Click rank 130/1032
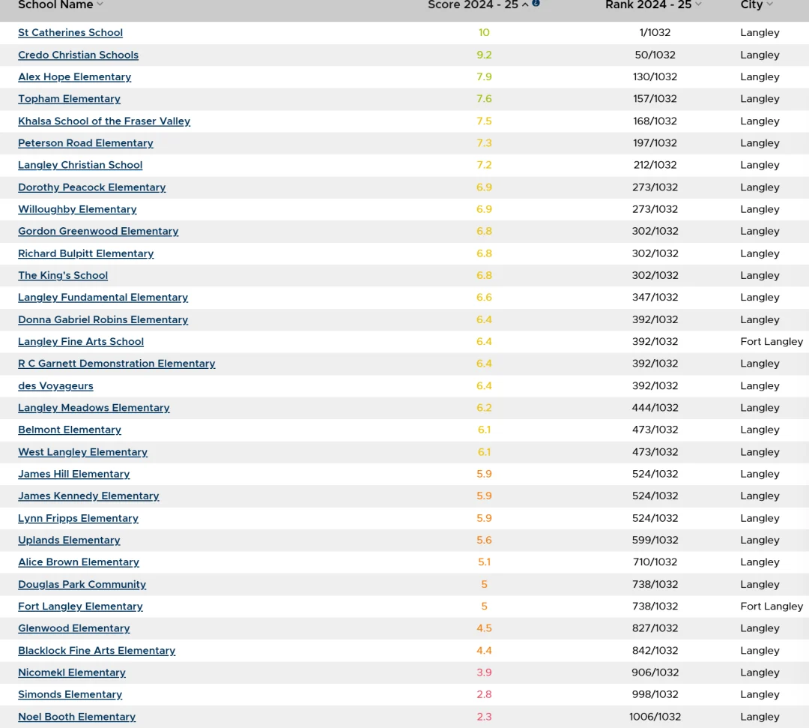The width and height of the screenshot is (809, 728). pyautogui.click(x=655, y=77)
